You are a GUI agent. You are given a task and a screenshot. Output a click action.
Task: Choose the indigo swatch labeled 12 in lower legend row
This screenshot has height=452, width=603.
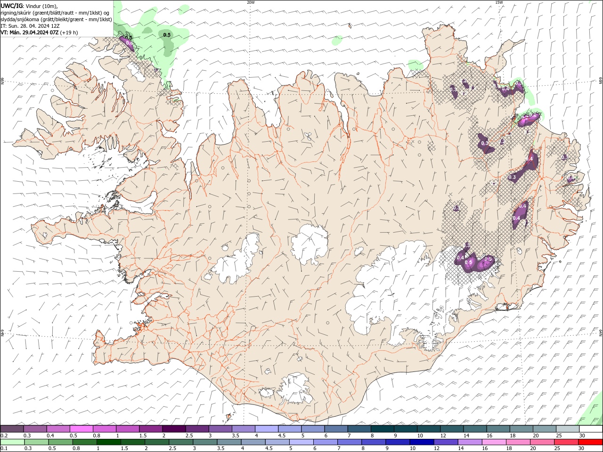pyautogui.click(x=445, y=442)
